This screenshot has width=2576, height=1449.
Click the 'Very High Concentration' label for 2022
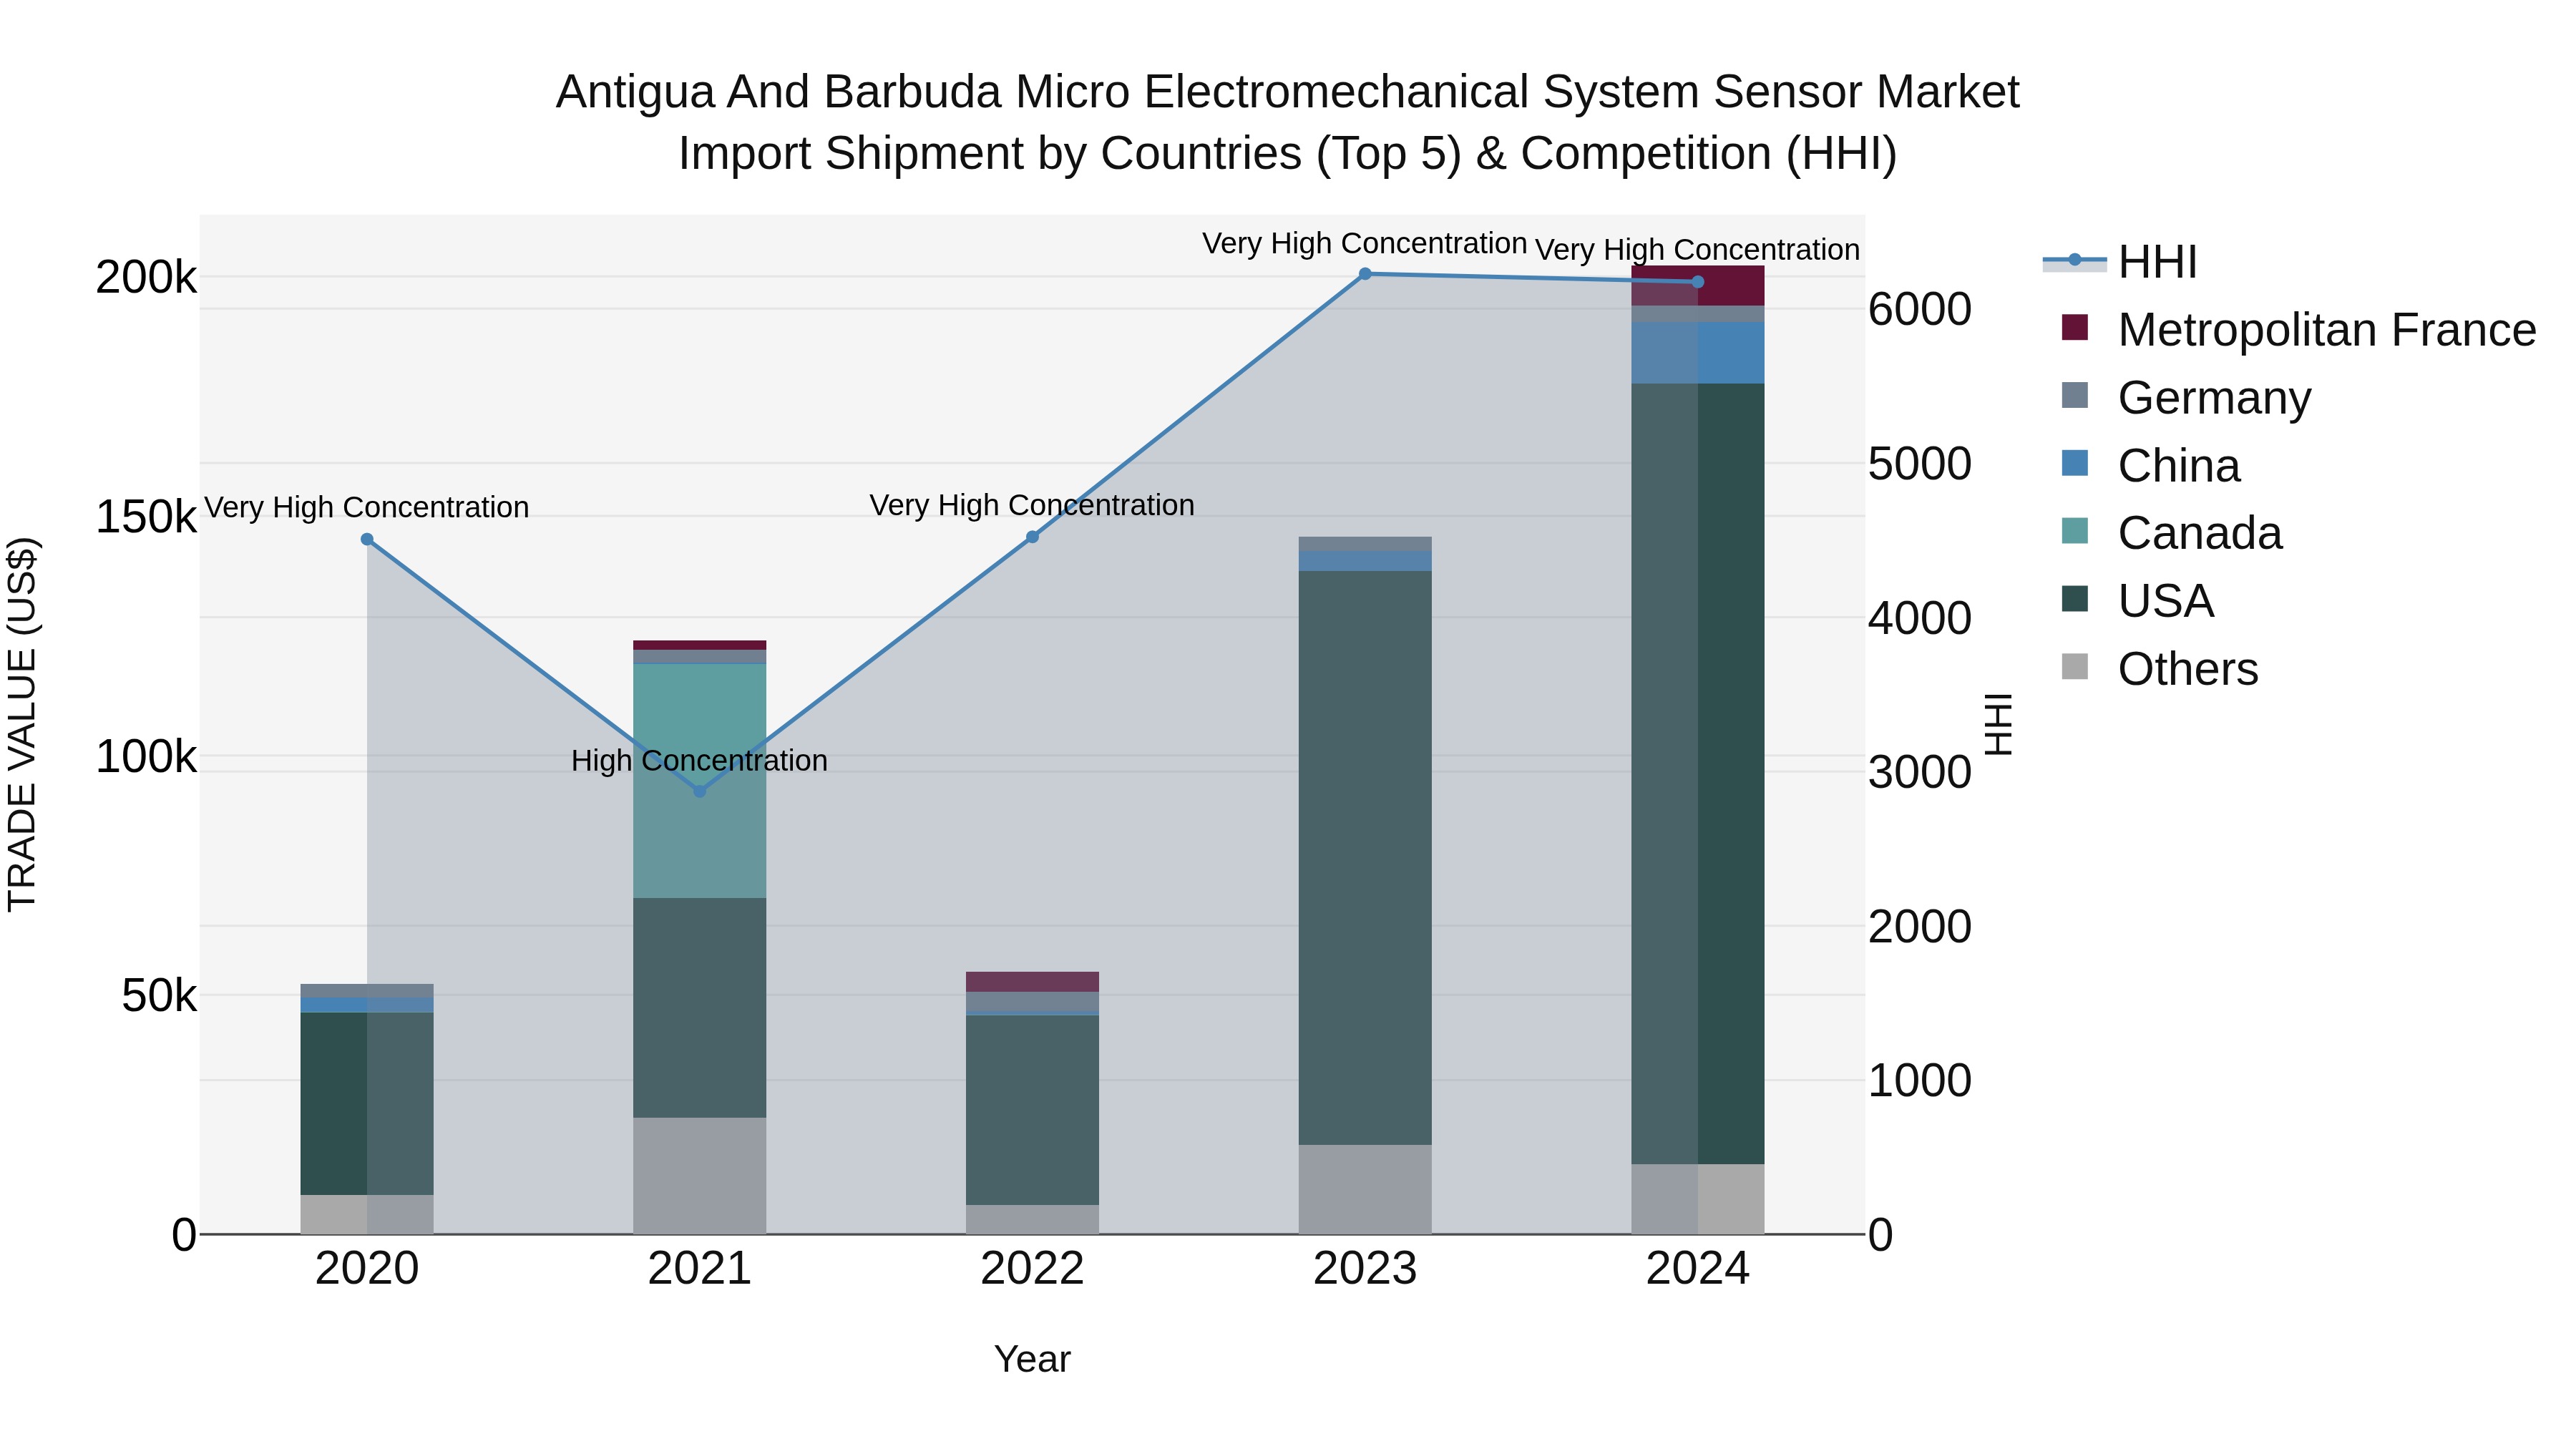[x=1033, y=506]
